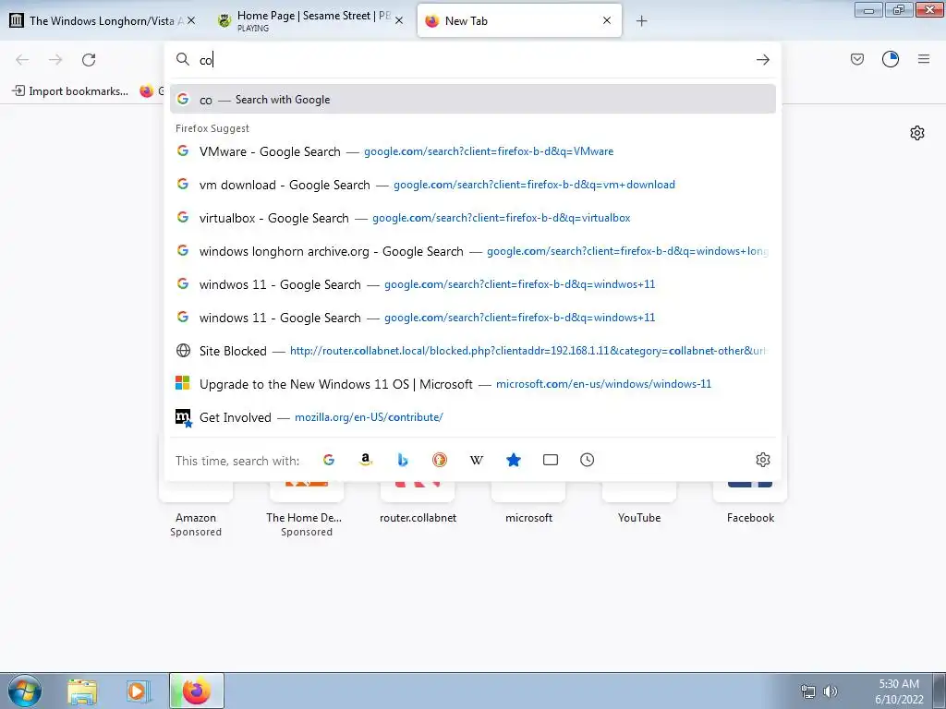The width and height of the screenshot is (946, 709).
Task: Search this time with Wikipedia
Action: (477, 460)
